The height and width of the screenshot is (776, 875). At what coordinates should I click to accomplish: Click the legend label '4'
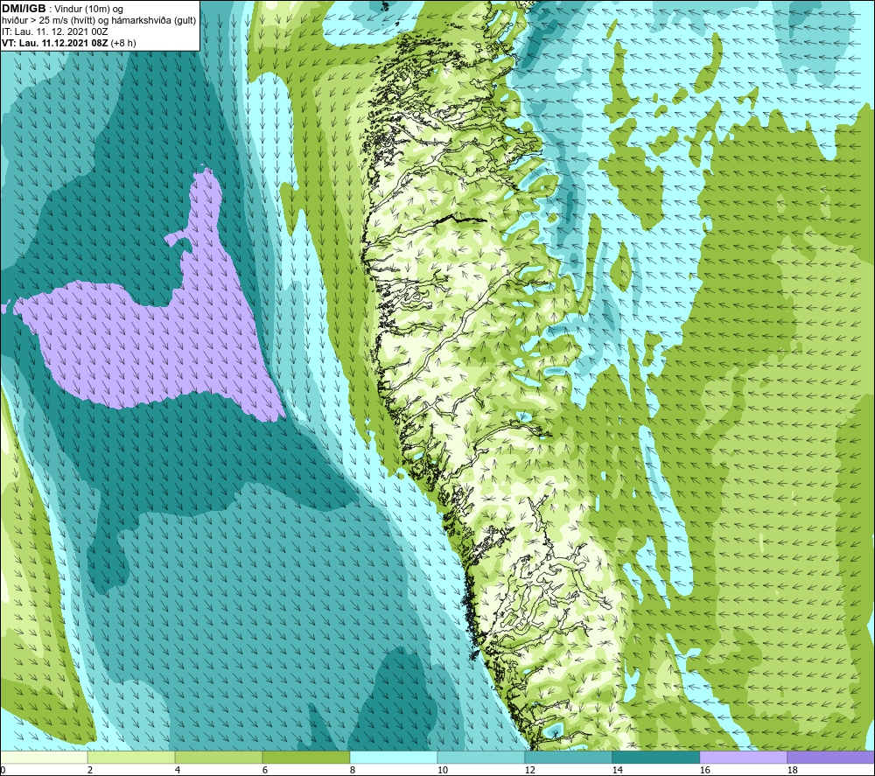[x=178, y=770]
